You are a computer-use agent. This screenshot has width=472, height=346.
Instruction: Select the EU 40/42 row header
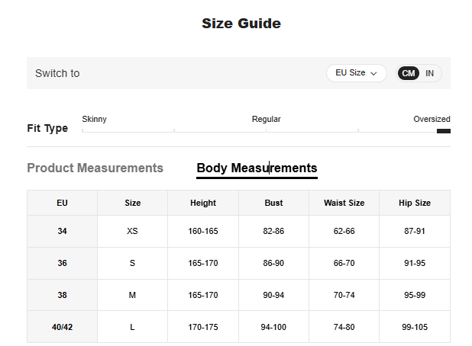coord(62,327)
